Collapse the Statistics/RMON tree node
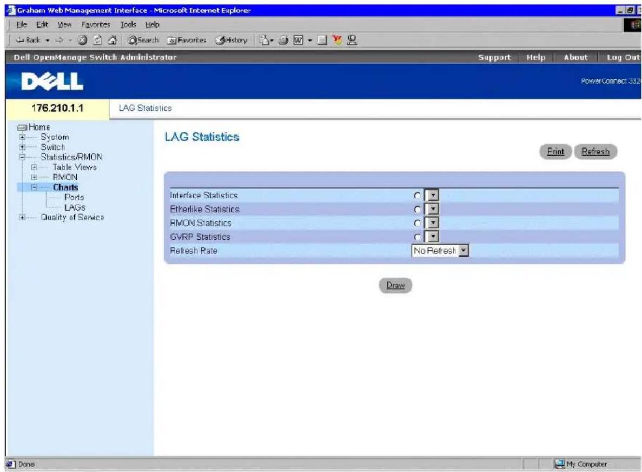The image size is (642, 472). pos(23,157)
